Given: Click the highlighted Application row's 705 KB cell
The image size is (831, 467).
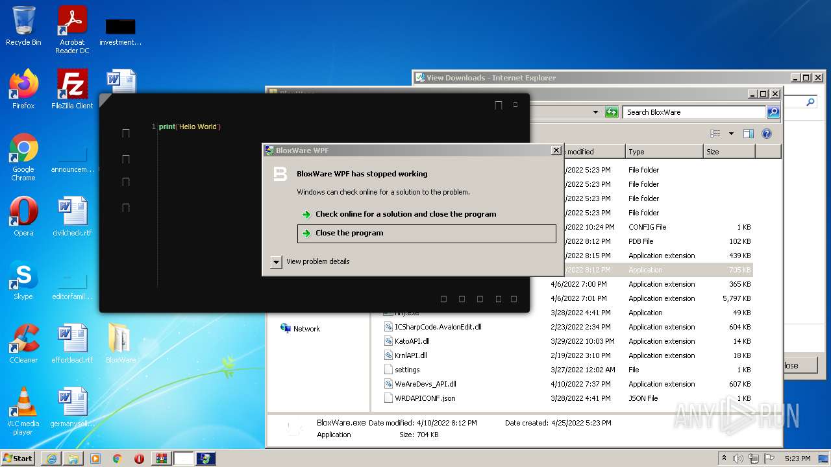Looking at the screenshot, I should [x=739, y=270].
